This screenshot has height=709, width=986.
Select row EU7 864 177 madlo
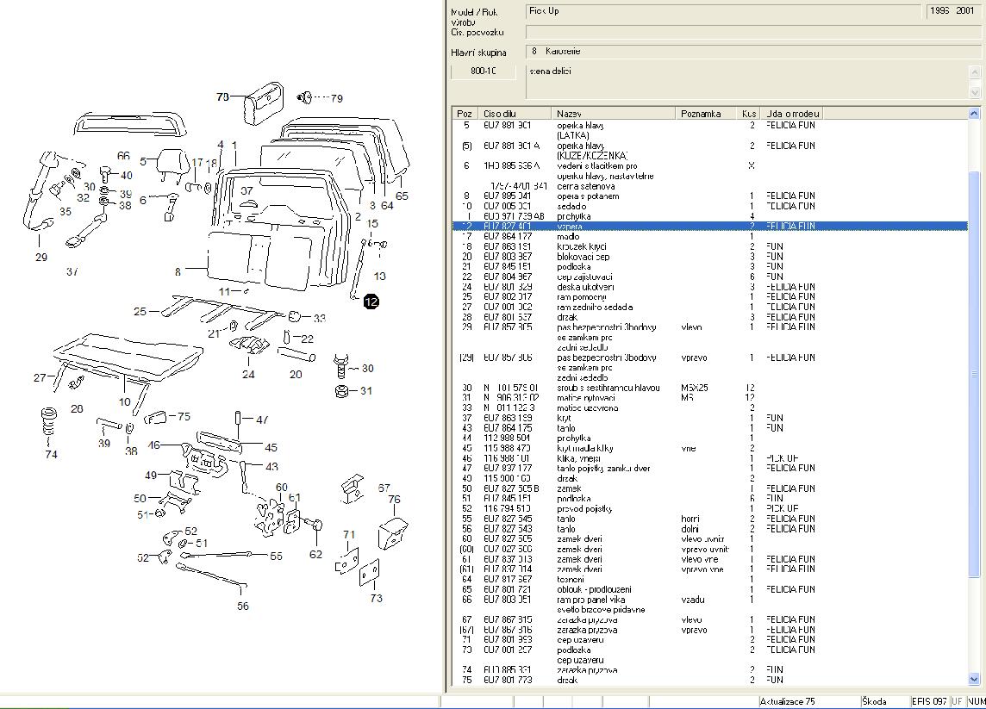(710, 236)
